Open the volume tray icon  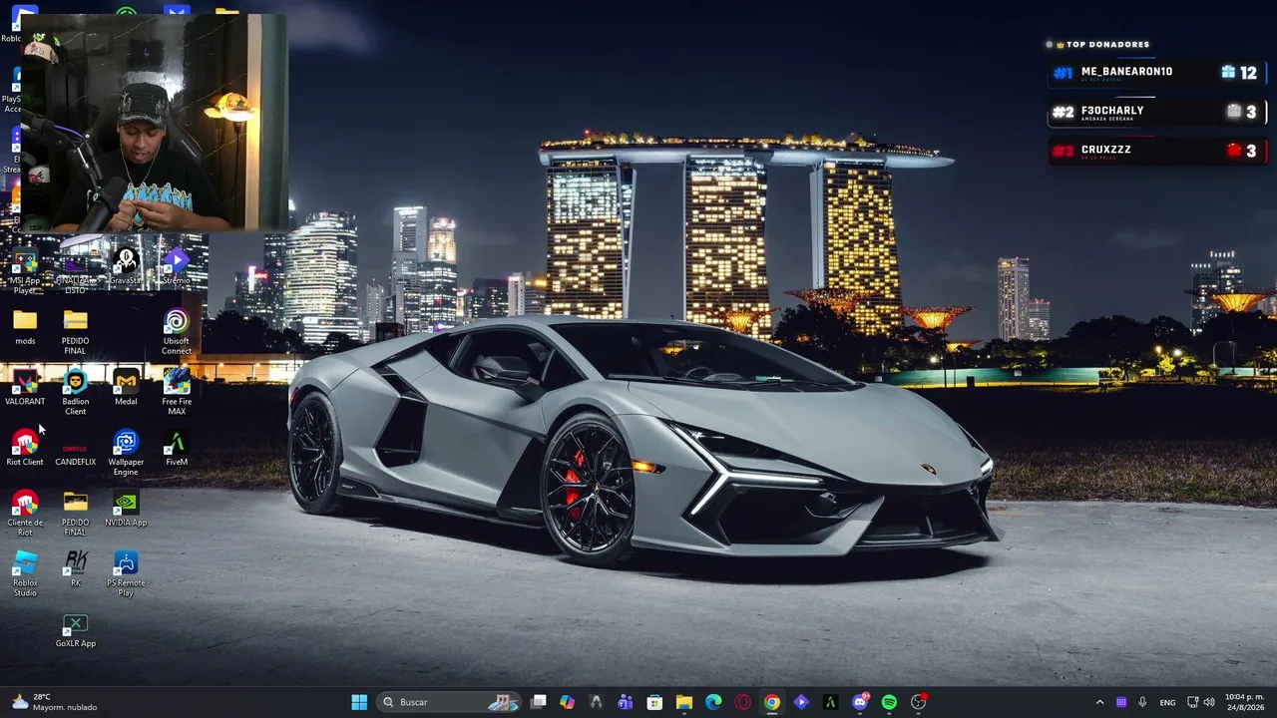pos(1209,702)
